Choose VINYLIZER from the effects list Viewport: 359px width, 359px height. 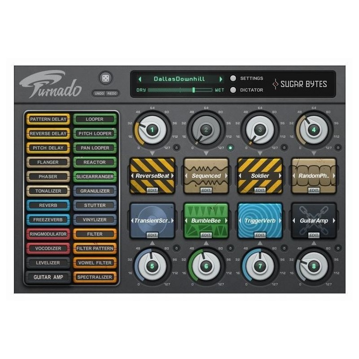pyautogui.click(x=95, y=220)
